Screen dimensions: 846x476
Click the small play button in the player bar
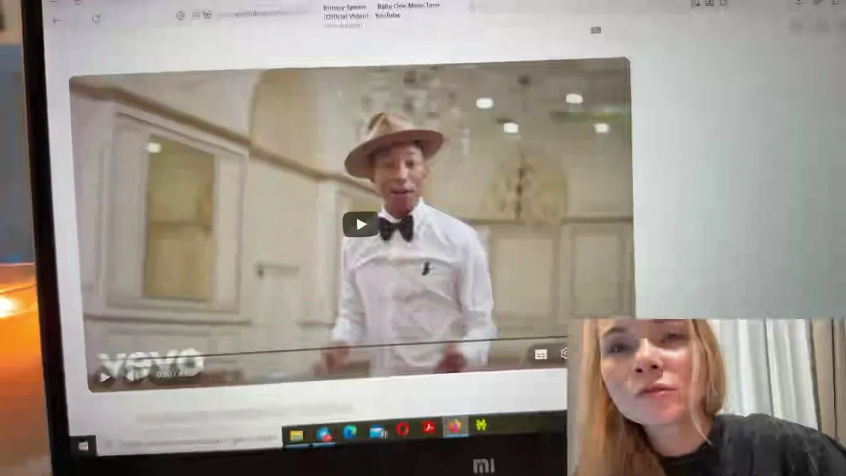click(x=104, y=377)
